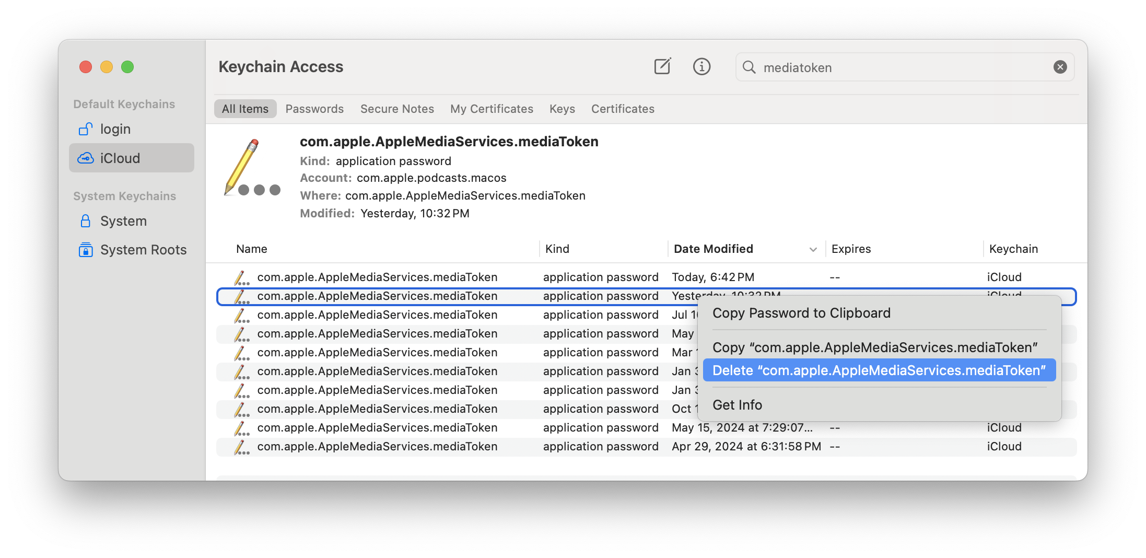
Task: Clear the search field with the x icon
Action: pos(1060,67)
